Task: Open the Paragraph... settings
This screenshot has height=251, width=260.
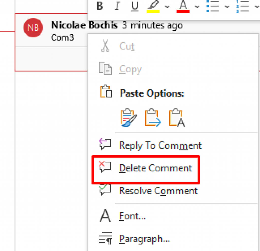Action: point(144,239)
